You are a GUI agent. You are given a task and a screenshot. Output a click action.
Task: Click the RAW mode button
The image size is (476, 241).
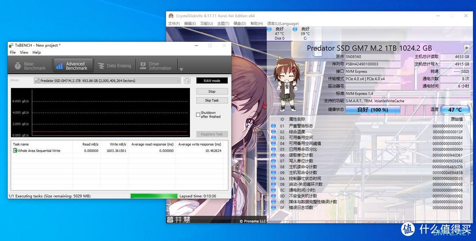pos(212,81)
